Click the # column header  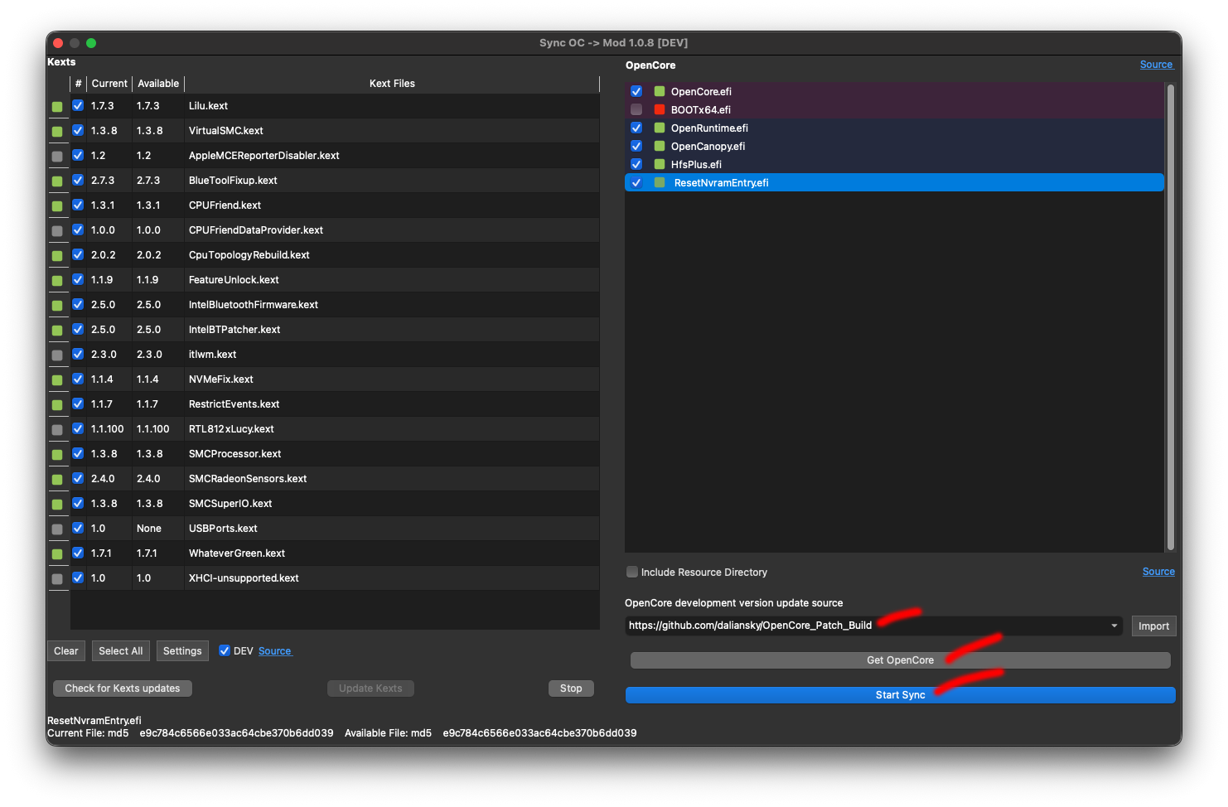(79, 84)
